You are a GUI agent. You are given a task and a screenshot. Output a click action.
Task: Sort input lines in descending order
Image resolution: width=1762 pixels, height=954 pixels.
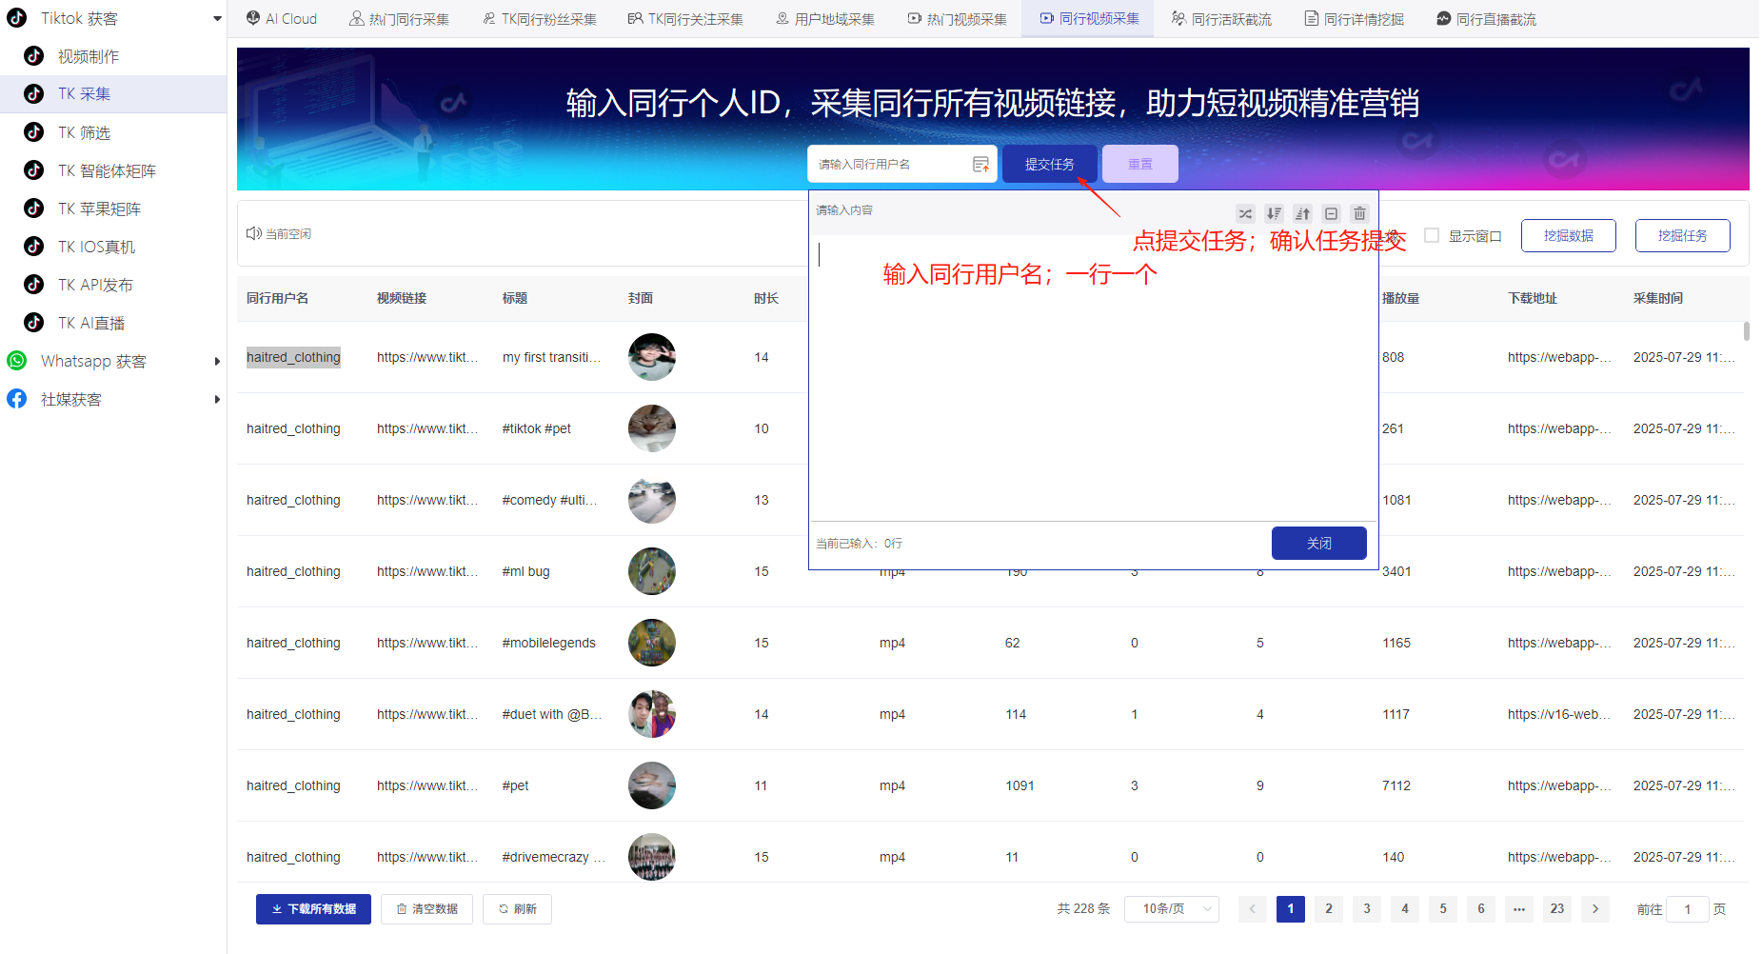coord(1274,213)
